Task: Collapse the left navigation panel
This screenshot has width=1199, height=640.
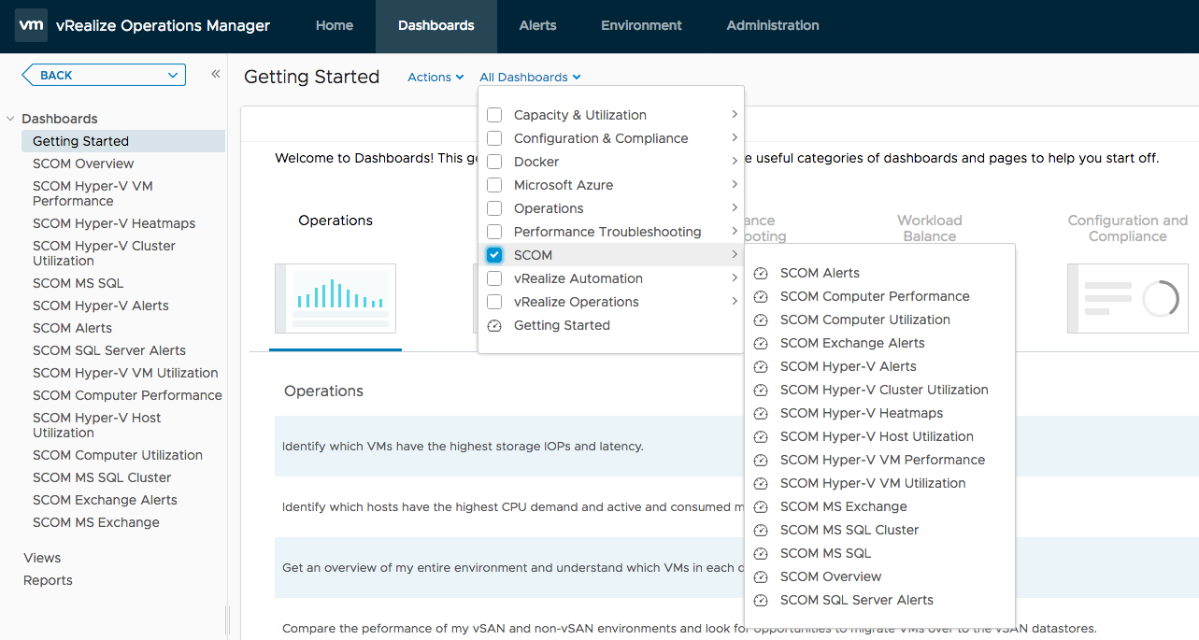Action: (215, 75)
